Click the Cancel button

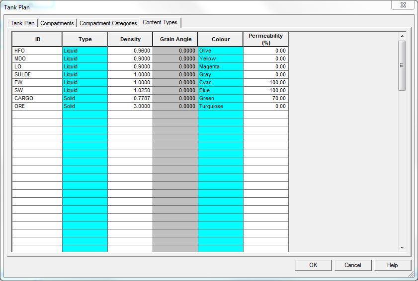click(353, 265)
